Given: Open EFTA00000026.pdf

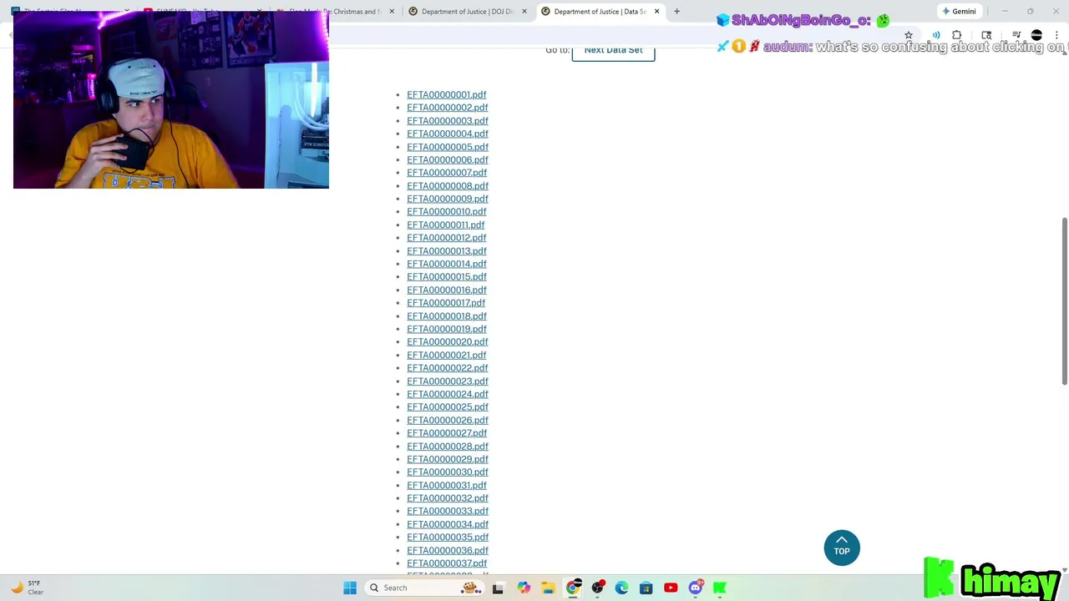Looking at the screenshot, I should pyautogui.click(x=447, y=421).
